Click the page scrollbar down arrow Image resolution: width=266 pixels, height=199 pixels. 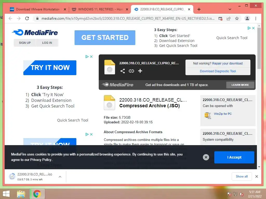(259, 167)
